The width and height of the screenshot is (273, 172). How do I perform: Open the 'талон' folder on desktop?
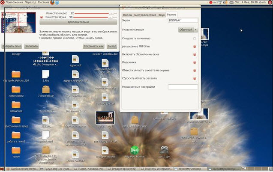tap(16, 150)
